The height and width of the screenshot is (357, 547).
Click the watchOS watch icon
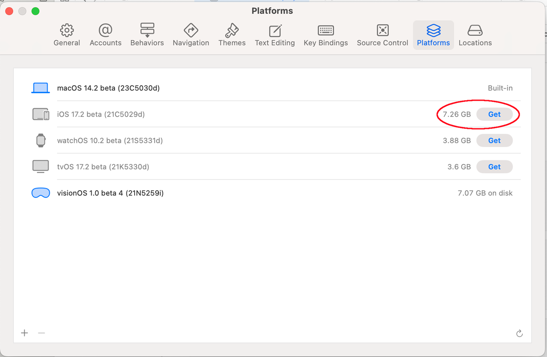[x=41, y=140]
